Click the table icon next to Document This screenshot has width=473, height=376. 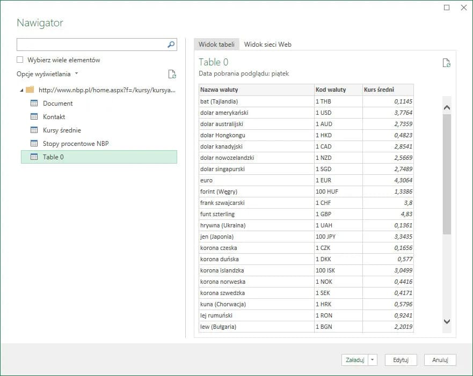(34, 104)
